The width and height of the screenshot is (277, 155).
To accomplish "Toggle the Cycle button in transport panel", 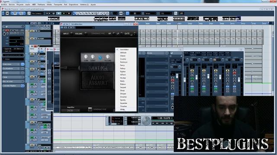I will pyautogui.click(x=171, y=124).
